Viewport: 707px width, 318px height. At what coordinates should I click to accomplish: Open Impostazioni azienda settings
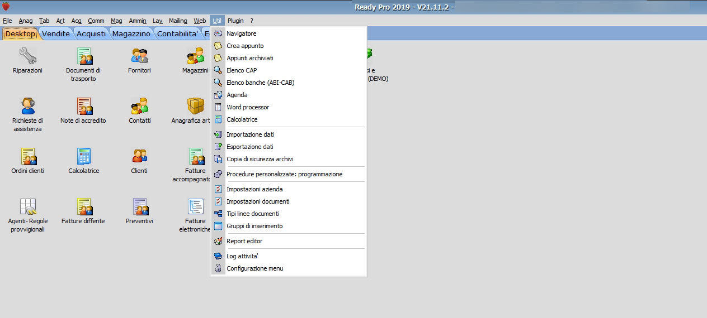click(289, 189)
